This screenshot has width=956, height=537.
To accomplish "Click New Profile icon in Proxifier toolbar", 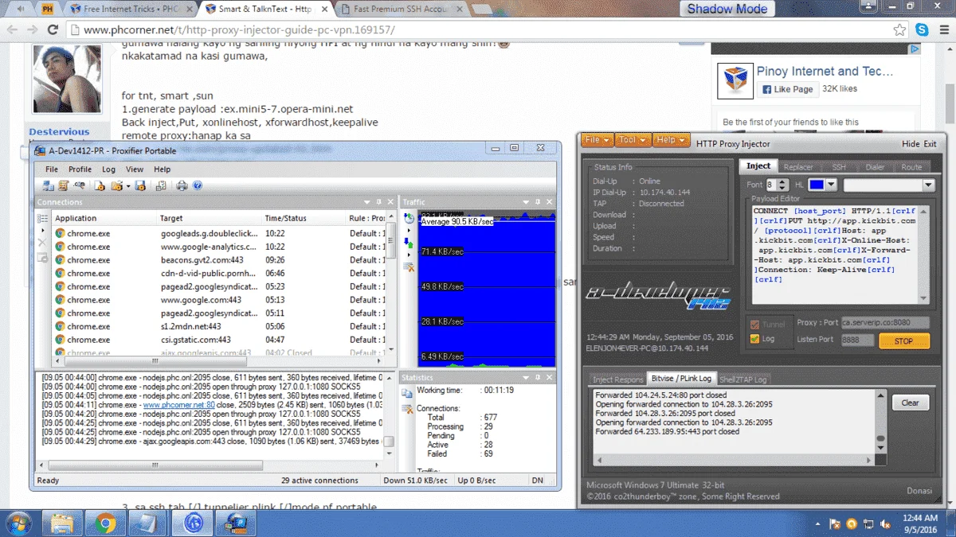I will (x=100, y=185).
